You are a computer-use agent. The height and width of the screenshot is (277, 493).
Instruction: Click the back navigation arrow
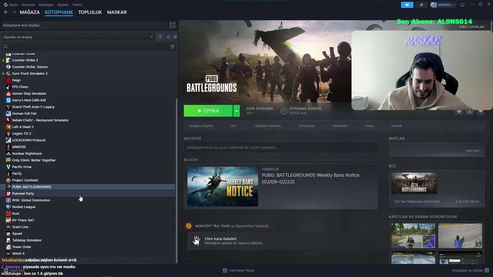coord(6,12)
